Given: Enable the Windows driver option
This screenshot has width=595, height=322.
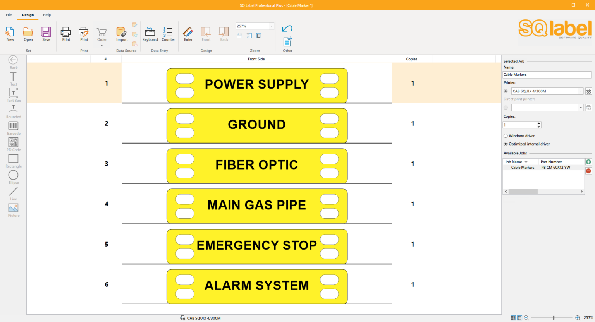Looking at the screenshot, I should click(x=506, y=136).
